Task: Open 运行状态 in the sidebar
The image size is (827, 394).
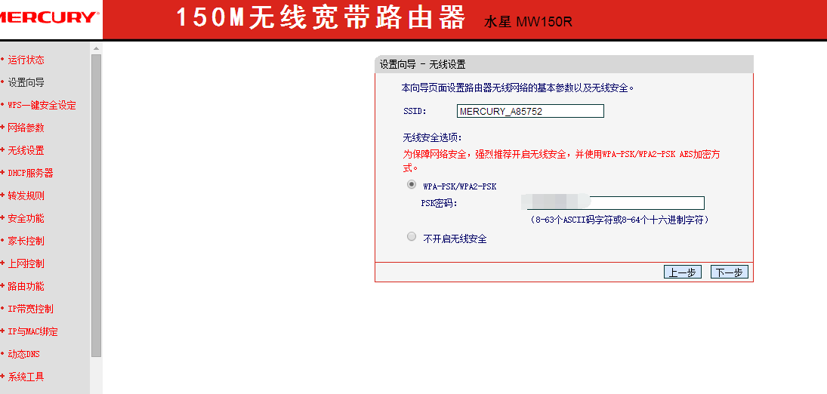Action: pyautogui.click(x=26, y=60)
